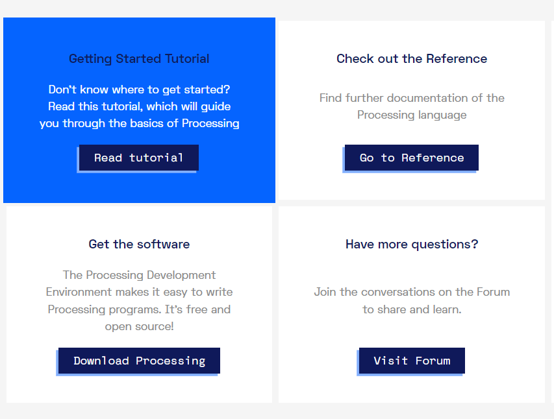Click the "Join the conversations on the Forum" text
Viewport: 554px width, 419px height.
click(411, 292)
